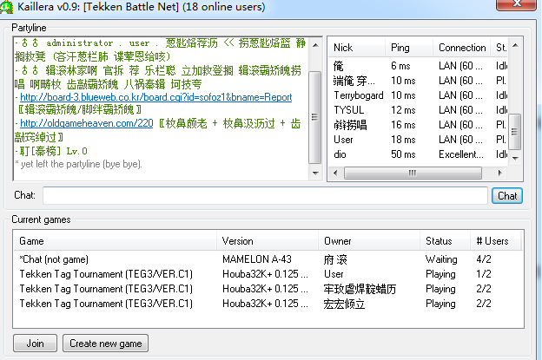Image resolution: width=542 pixels, height=360 pixels.
Task: Close the Kaillera window
Action: pos(516,4)
